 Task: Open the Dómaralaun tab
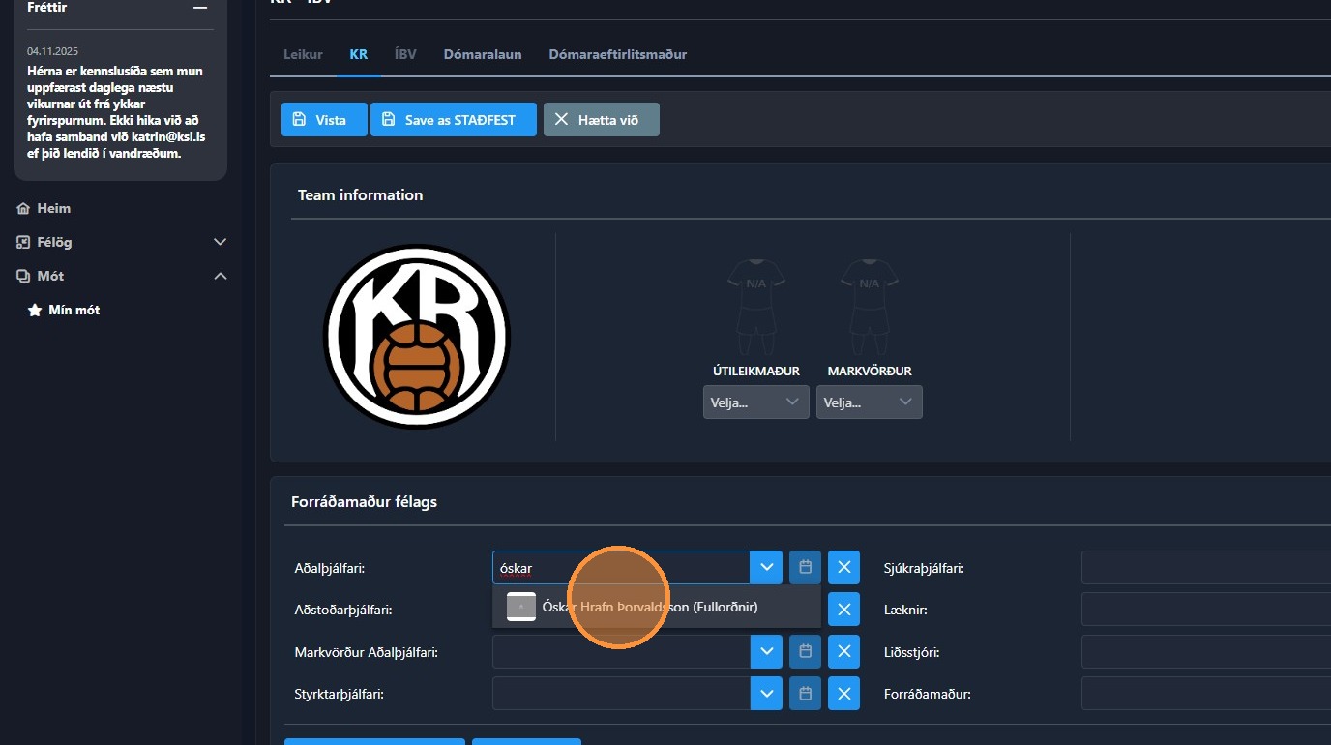click(x=483, y=54)
